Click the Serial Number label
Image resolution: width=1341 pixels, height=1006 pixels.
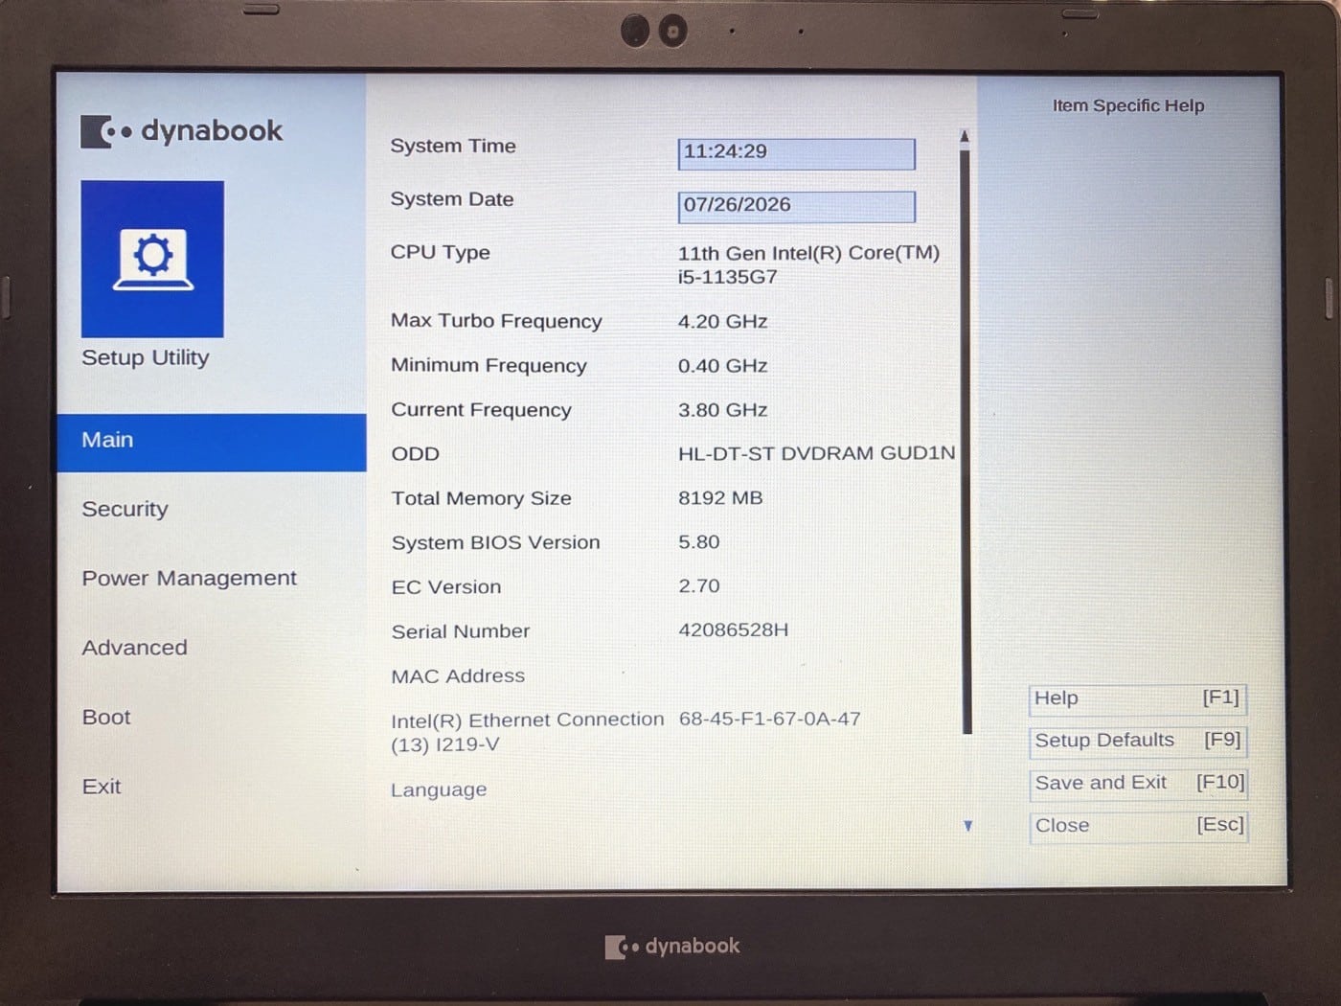click(461, 632)
